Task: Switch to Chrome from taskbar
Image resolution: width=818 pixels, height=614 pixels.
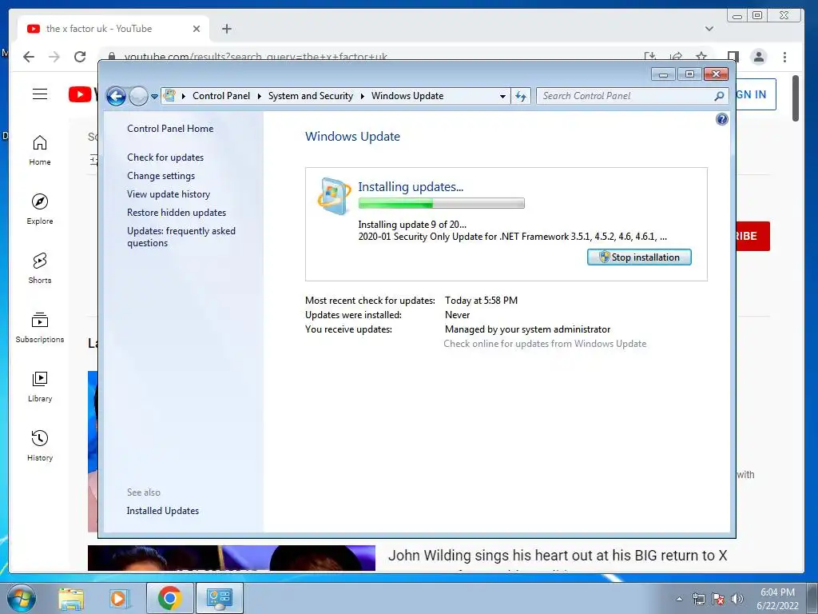Action: pos(169,598)
